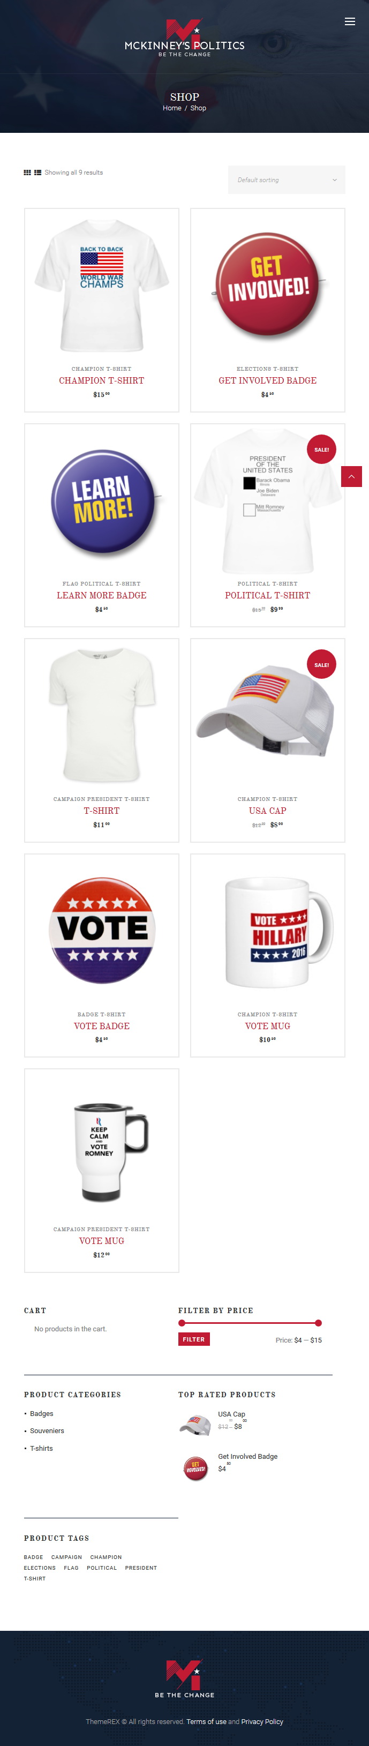Viewport: 369px width, 1746px height.
Task: Click the red scroll-to-top arrow button
Action: (x=351, y=476)
